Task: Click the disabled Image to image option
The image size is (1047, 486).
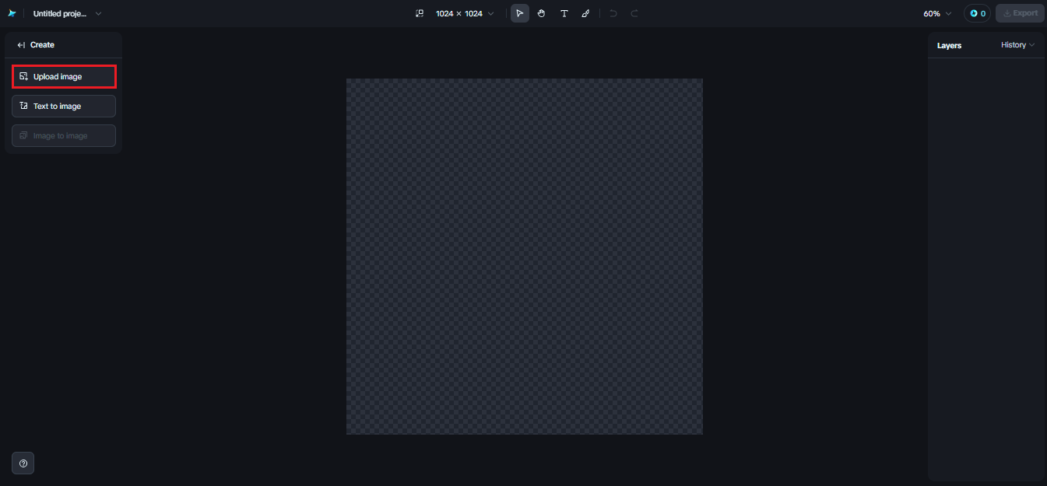Action: pos(63,135)
